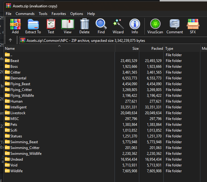Select the Flying_Wildlife row name

(22, 96)
